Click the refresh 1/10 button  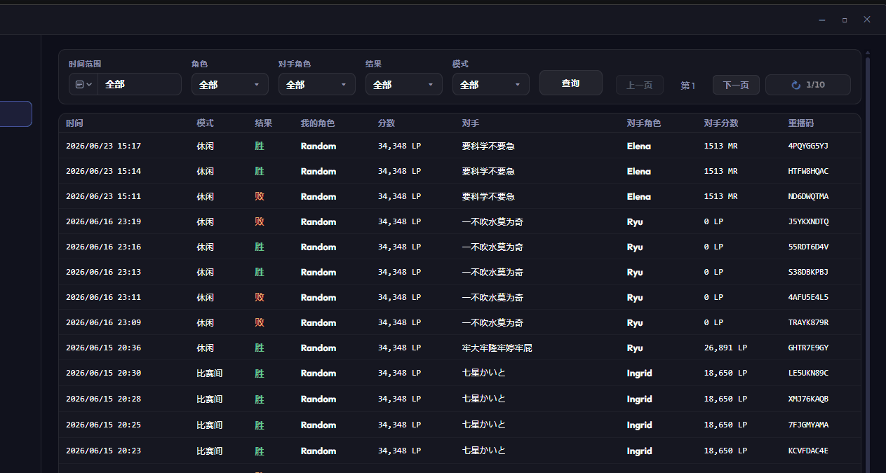[808, 85]
